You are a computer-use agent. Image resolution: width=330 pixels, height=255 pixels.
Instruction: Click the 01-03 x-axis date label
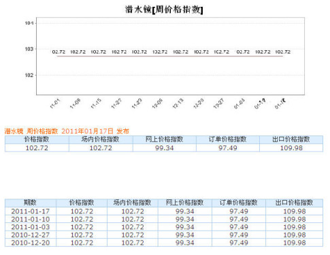240,103
